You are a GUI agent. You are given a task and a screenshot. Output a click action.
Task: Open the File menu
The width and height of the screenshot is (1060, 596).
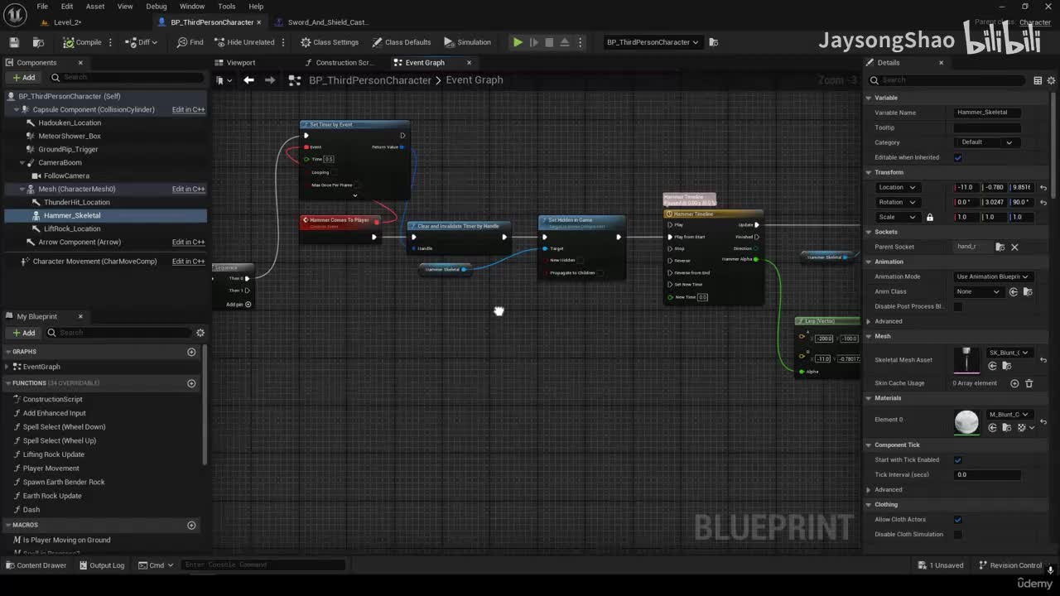[x=42, y=6]
